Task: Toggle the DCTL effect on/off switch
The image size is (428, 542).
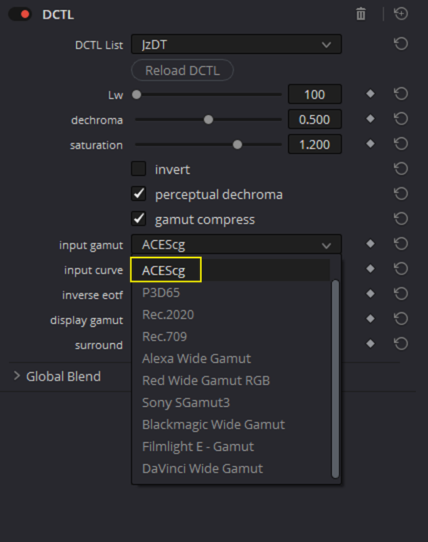Action: tap(20, 14)
